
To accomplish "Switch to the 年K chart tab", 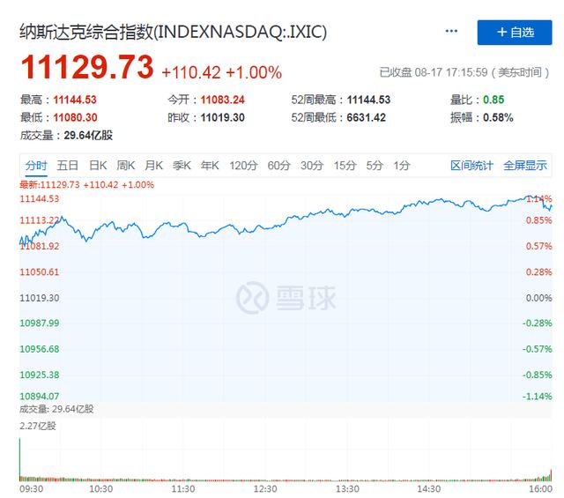I will (210, 166).
